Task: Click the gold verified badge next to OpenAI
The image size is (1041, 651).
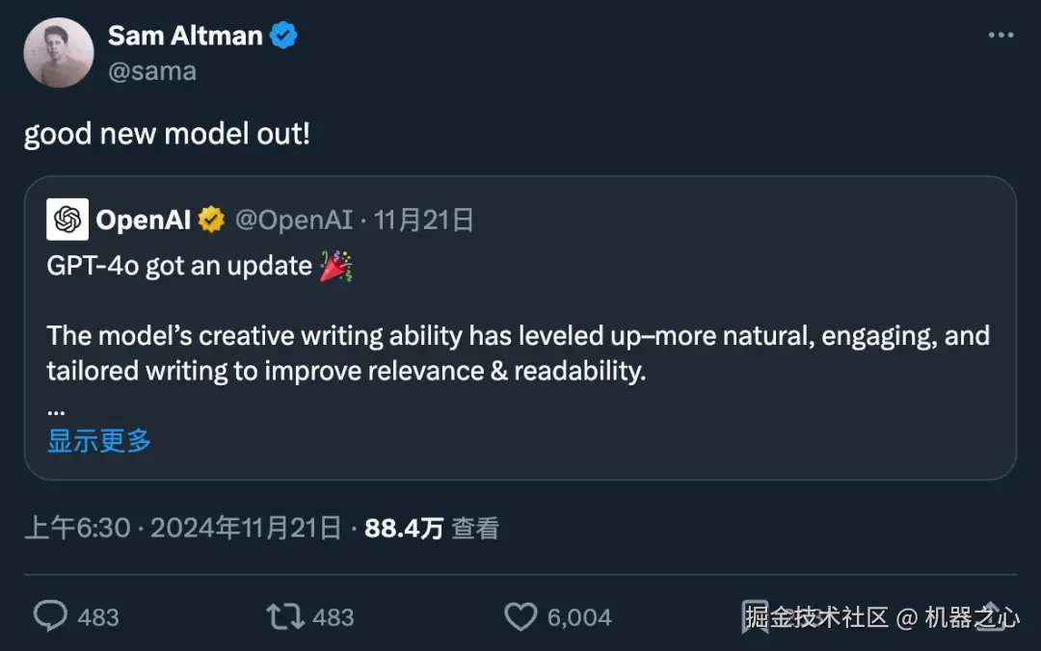Action: tap(211, 221)
